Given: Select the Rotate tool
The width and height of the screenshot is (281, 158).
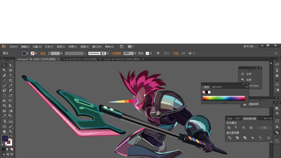Looking at the screenshot, I should [4, 96].
